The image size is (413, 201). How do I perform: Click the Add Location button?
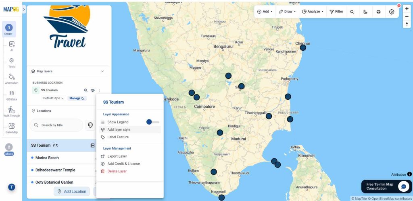(x=72, y=192)
